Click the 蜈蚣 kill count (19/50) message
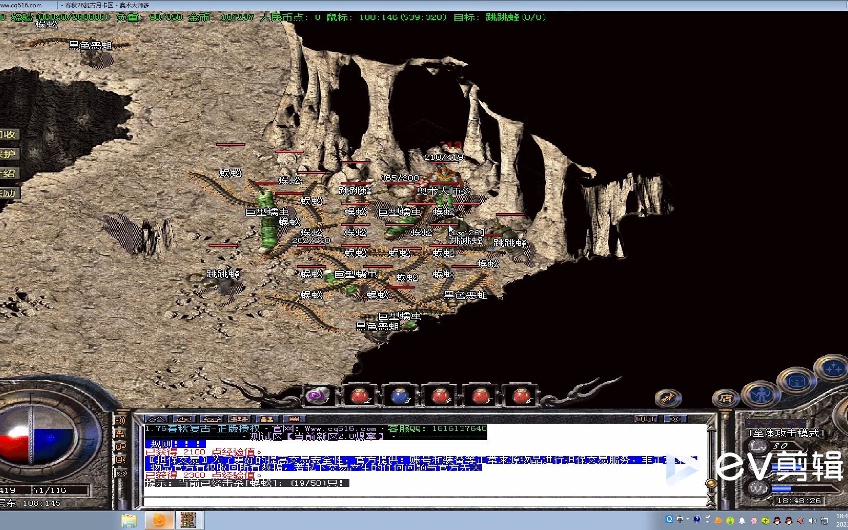Viewport: 848px width, 530px height. coord(247,483)
